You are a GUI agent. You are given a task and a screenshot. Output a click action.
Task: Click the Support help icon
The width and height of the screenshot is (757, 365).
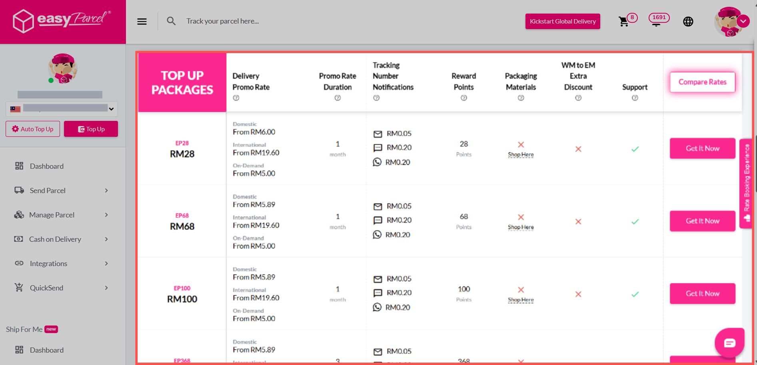(635, 98)
